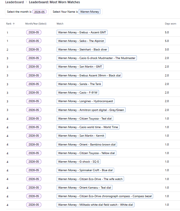This screenshot has width=180, height=211.
Task: Open the Citizen Tsuyosa - Yellow dial record
Action: click(86, 153)
